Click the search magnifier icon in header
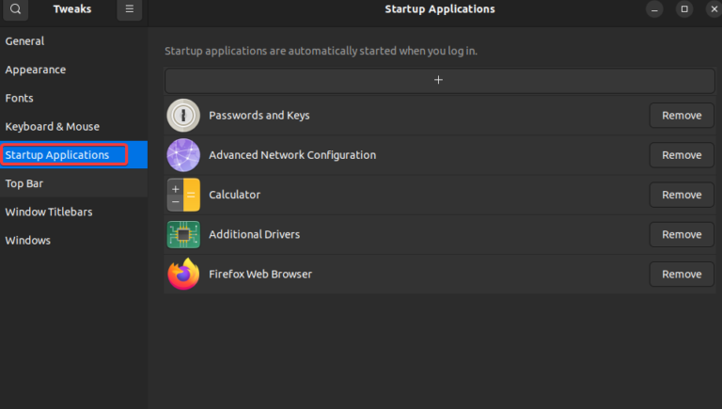722x409 pixels. click(x=15, y=9)
